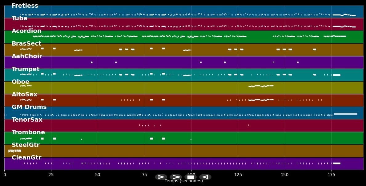Select the AahChoir track name

click(27, 56)
